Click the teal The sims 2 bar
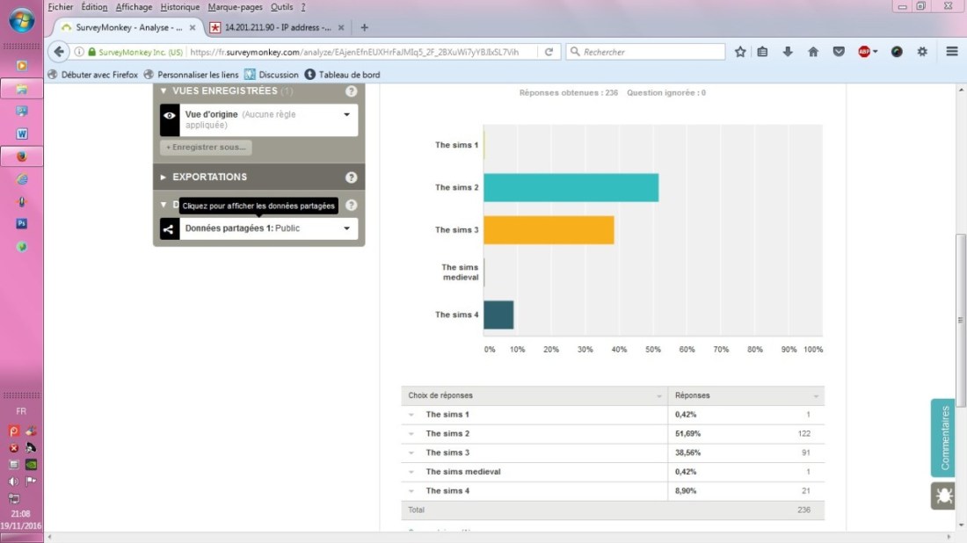 pos(571,187)
